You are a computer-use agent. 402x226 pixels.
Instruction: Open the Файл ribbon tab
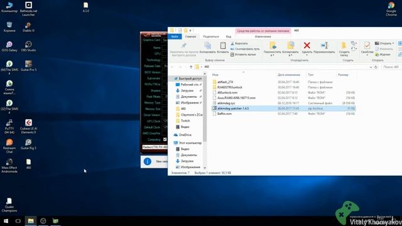[175, 36]
